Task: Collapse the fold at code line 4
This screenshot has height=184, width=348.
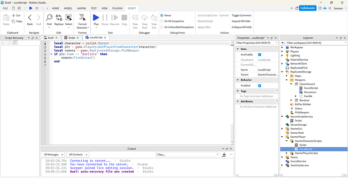Action: 51,54
